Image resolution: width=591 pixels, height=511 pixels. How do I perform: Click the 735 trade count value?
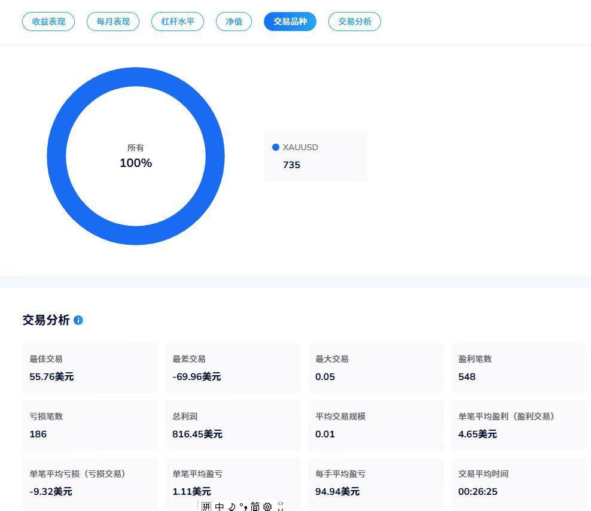[x=291, y=165]
